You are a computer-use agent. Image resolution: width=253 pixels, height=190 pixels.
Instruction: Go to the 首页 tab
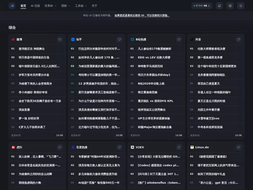pos(23,6)
